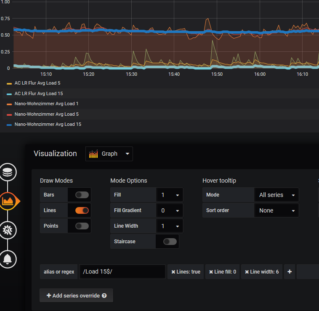
Task: Click Nano-Wohnzimmer Avg Load 15 color swatch
Action: point(9,125)
